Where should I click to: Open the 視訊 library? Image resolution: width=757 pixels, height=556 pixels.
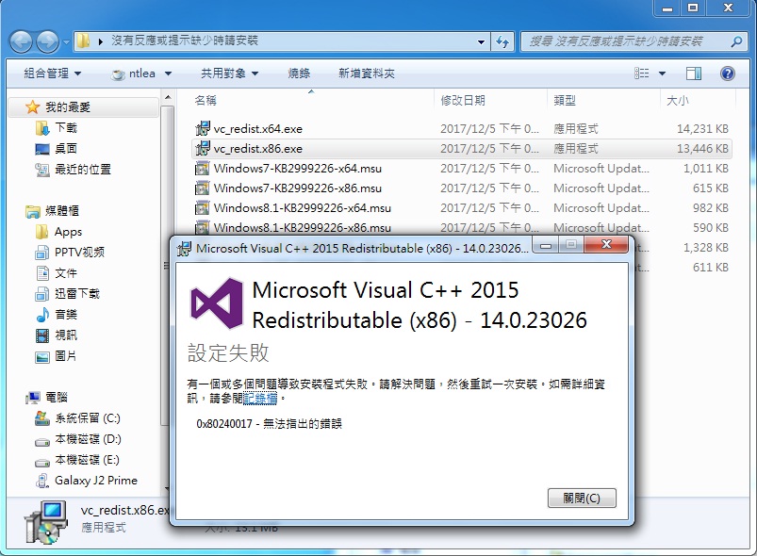(x=66, y=335)
